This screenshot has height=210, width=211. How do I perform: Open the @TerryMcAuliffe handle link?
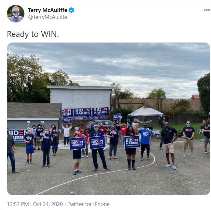pos(48,17)
